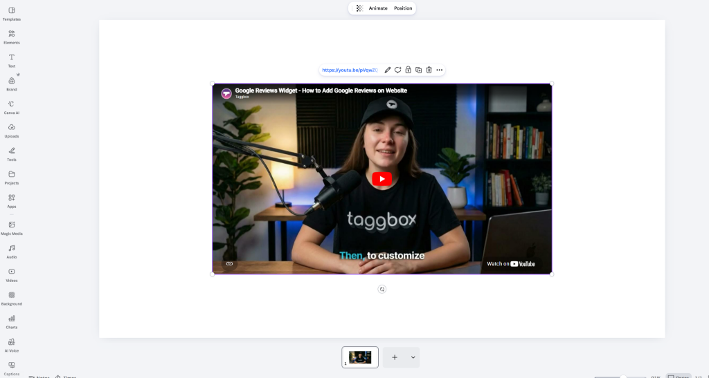Open the Position panel

(403, 8)
